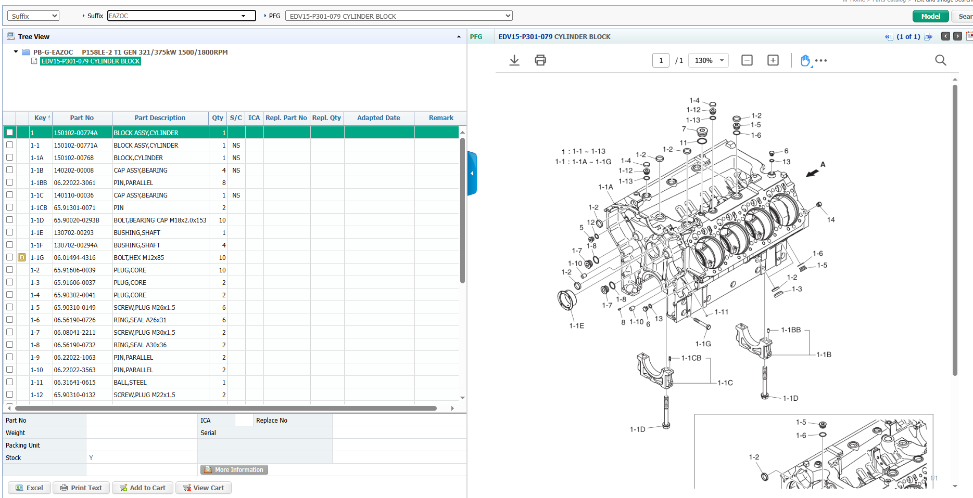Select checkbox for BALL,STEEL row 1-11
The width and height of the screenshot is (973, 498).
click(x=9, y=382)
